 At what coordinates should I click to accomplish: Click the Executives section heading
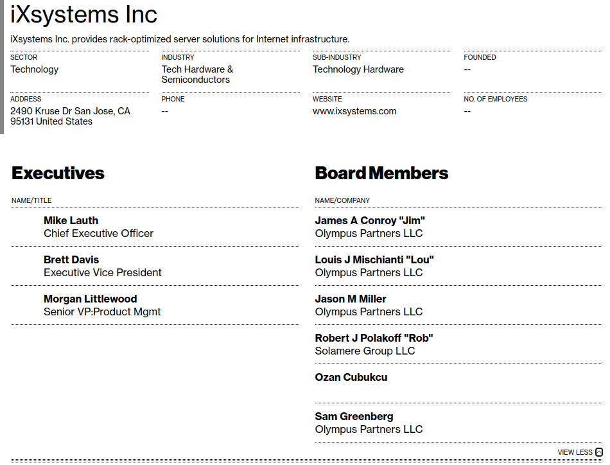(58, 173)
